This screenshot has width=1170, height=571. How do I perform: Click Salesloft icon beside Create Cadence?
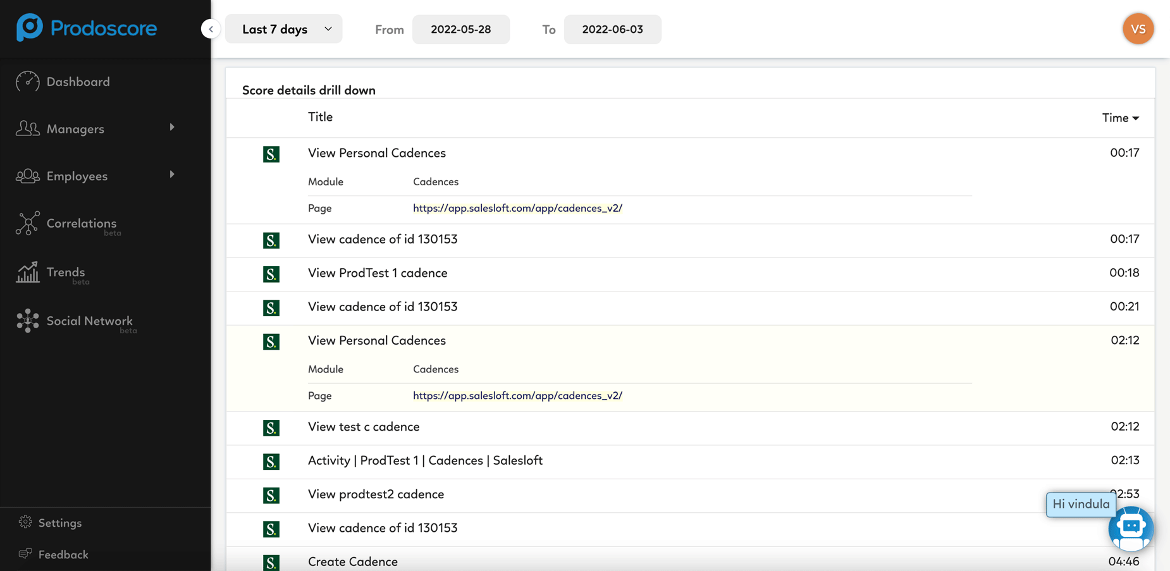[x=271, y=562]
